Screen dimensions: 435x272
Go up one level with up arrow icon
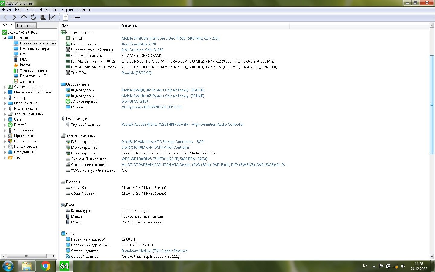(x=24, y=17)
